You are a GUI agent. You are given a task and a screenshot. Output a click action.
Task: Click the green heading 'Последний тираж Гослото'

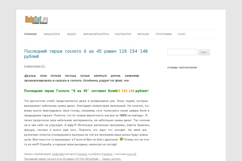click(x=47, y=91)
